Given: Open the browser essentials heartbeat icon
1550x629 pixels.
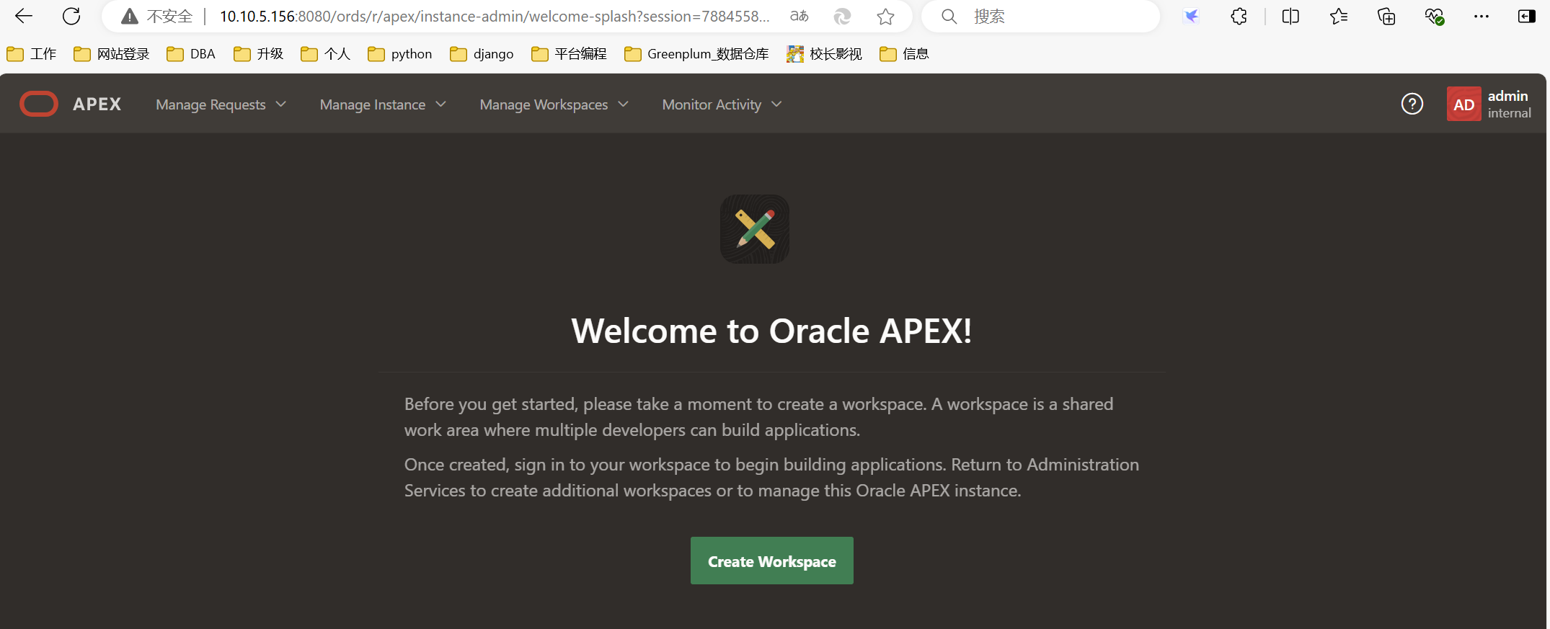Looking at the screenshot, I should pyautogui.click(x=1434, y=16).
